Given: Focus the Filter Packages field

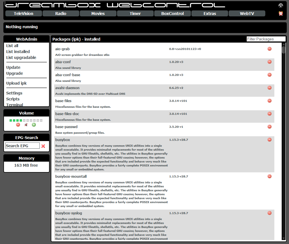Looking at the screenshot, I should click(x=266, y=39).
